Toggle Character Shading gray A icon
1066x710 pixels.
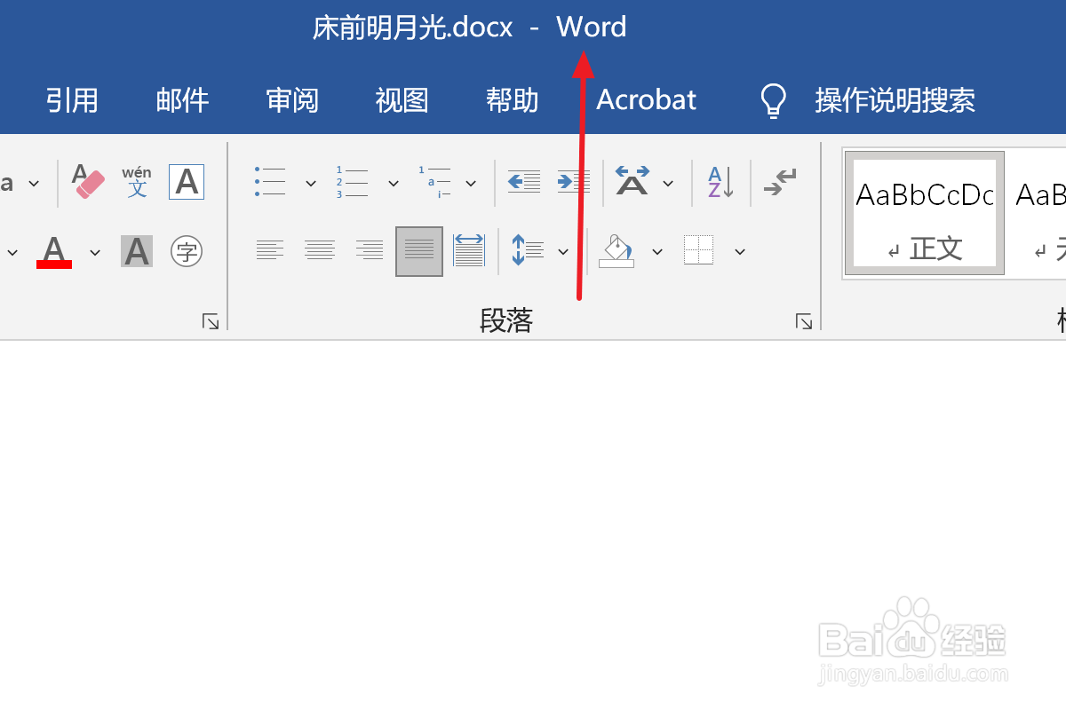[137, 252]
